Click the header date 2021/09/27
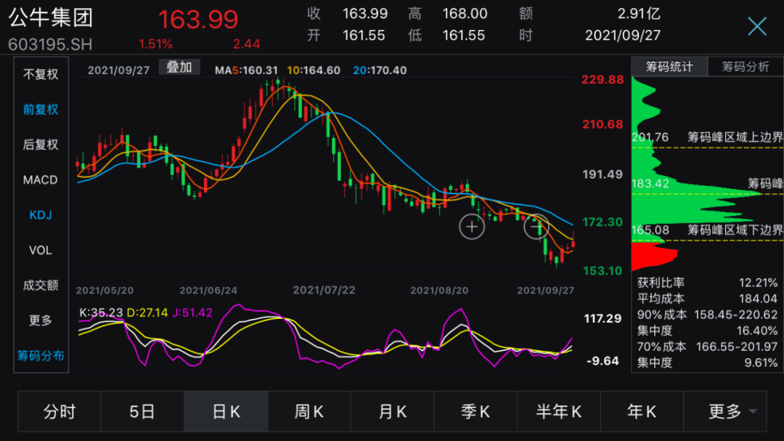Image resolution: width=784 pixels, height=441 pixels. 623,35
